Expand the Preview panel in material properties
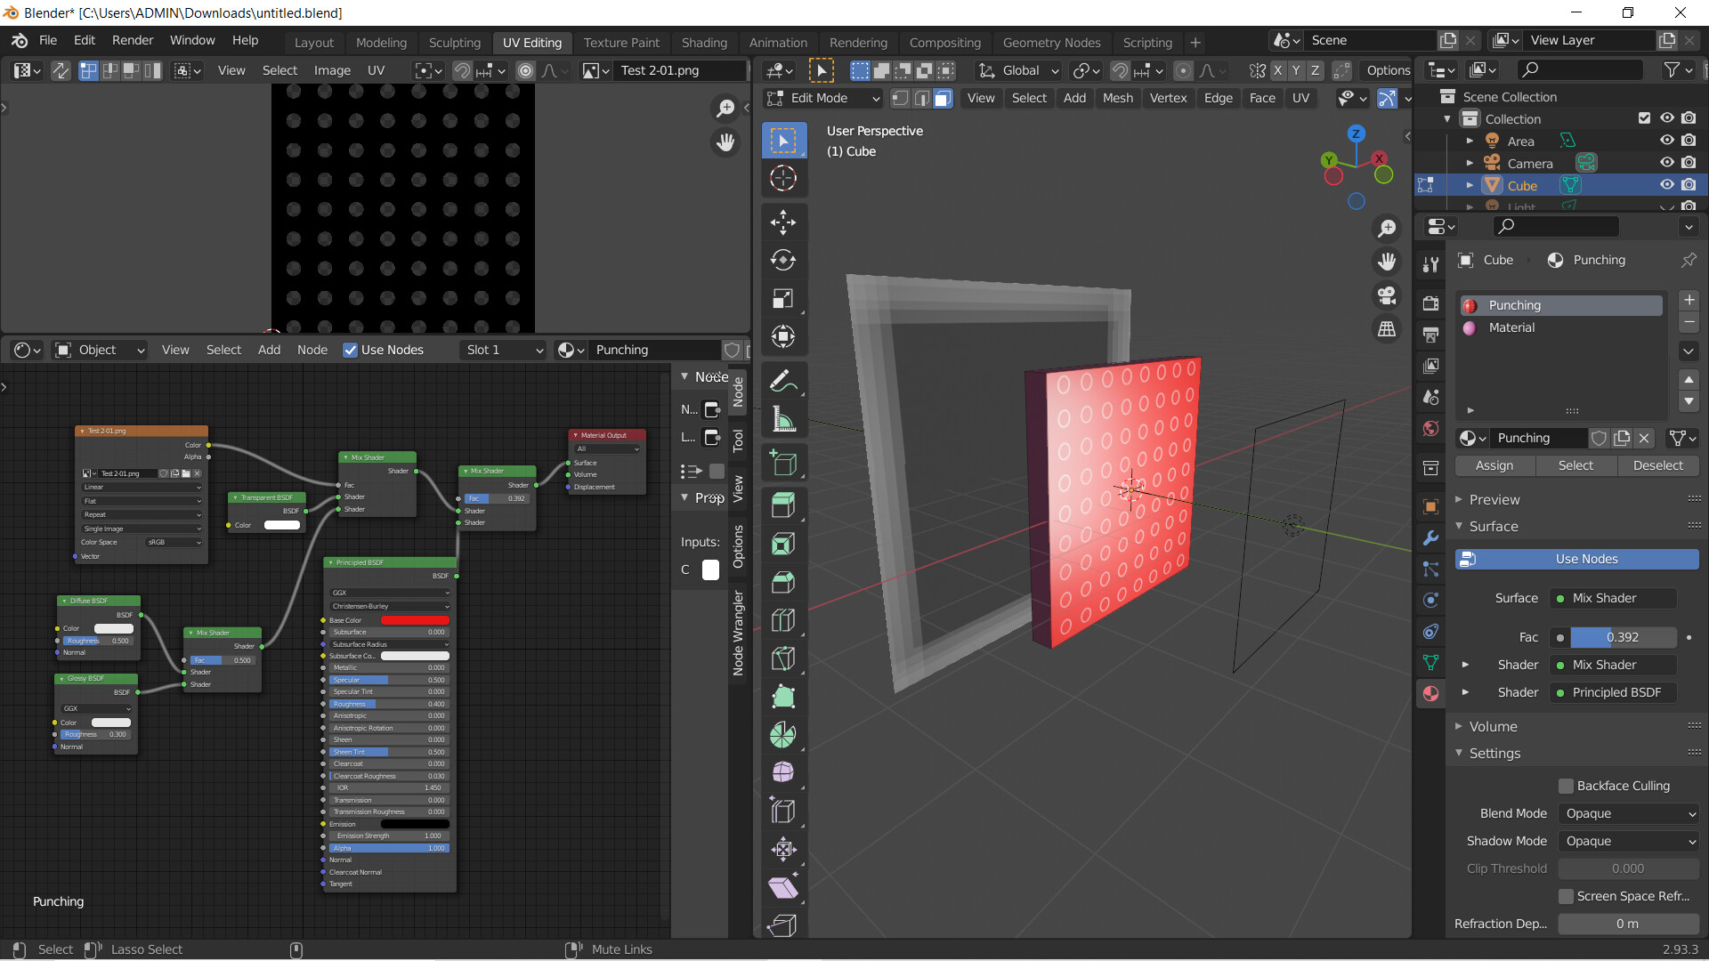 (1494, 499)
